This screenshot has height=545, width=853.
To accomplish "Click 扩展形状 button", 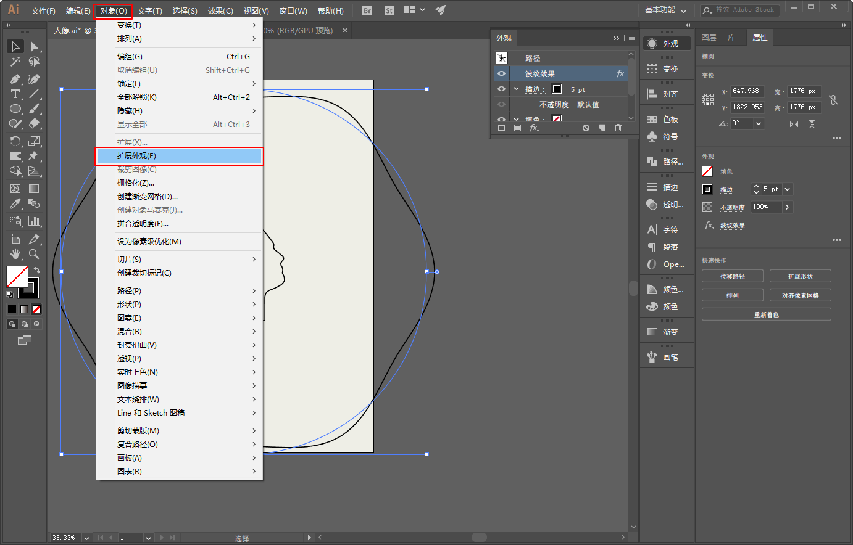I will 800,276.
